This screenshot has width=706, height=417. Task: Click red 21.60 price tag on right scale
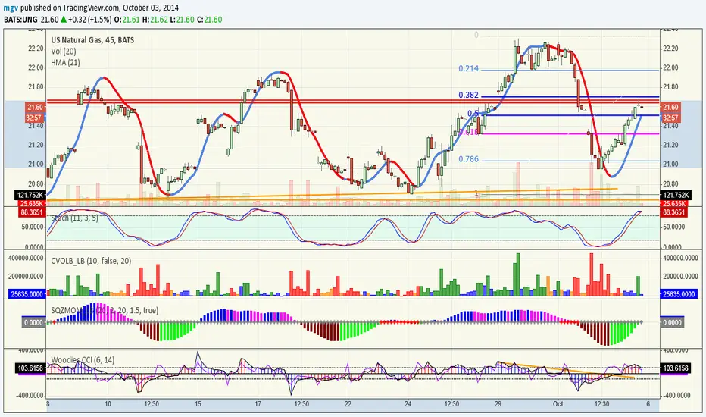coord(670,107)
